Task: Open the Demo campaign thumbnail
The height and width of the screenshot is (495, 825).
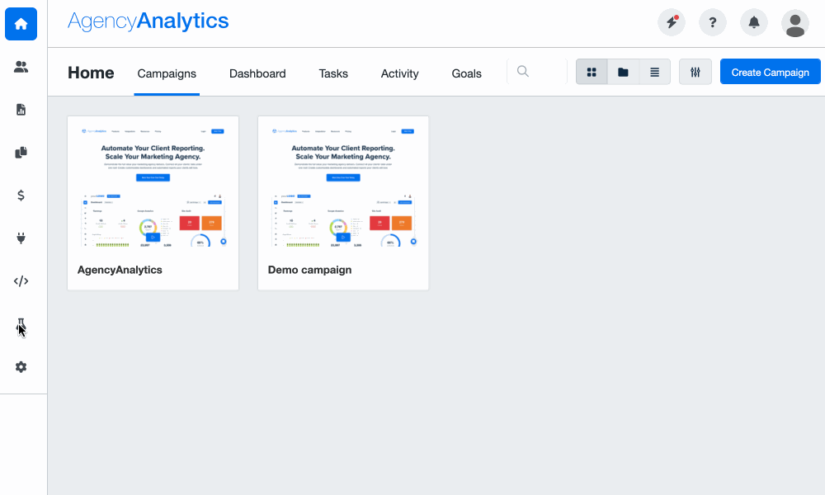Action: click(343, 188)
